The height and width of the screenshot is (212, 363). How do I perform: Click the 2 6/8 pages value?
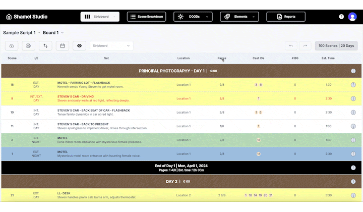coord(222,195)
